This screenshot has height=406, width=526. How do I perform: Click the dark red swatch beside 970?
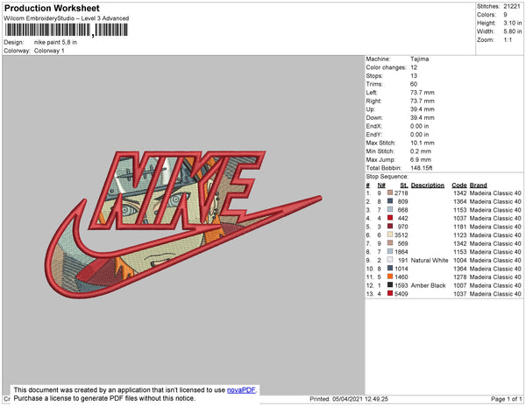[x=390, y=227]
